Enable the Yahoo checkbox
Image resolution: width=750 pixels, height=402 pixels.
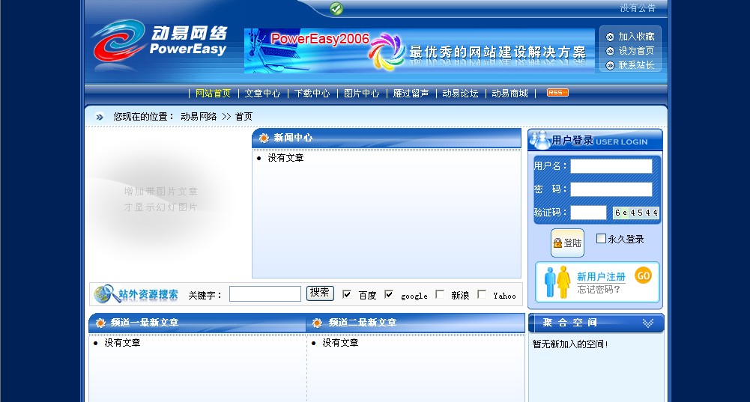482,294
